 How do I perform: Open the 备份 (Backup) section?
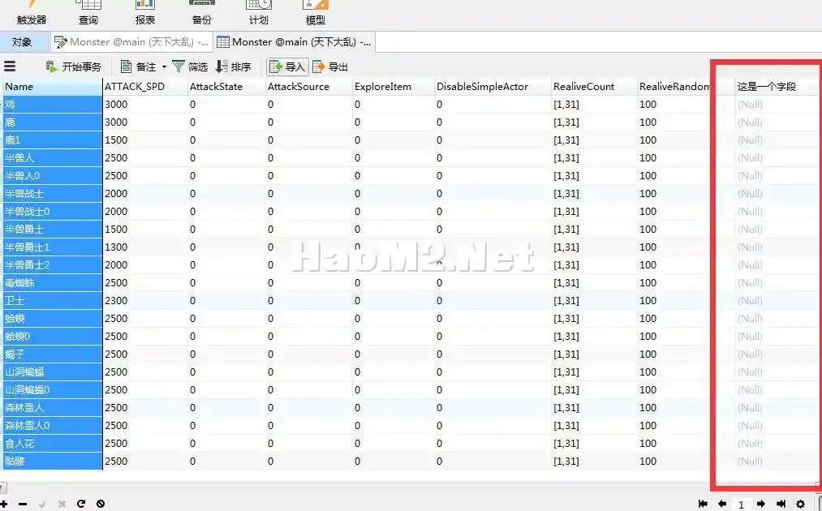pyautogui.click(x=202, y=13)
